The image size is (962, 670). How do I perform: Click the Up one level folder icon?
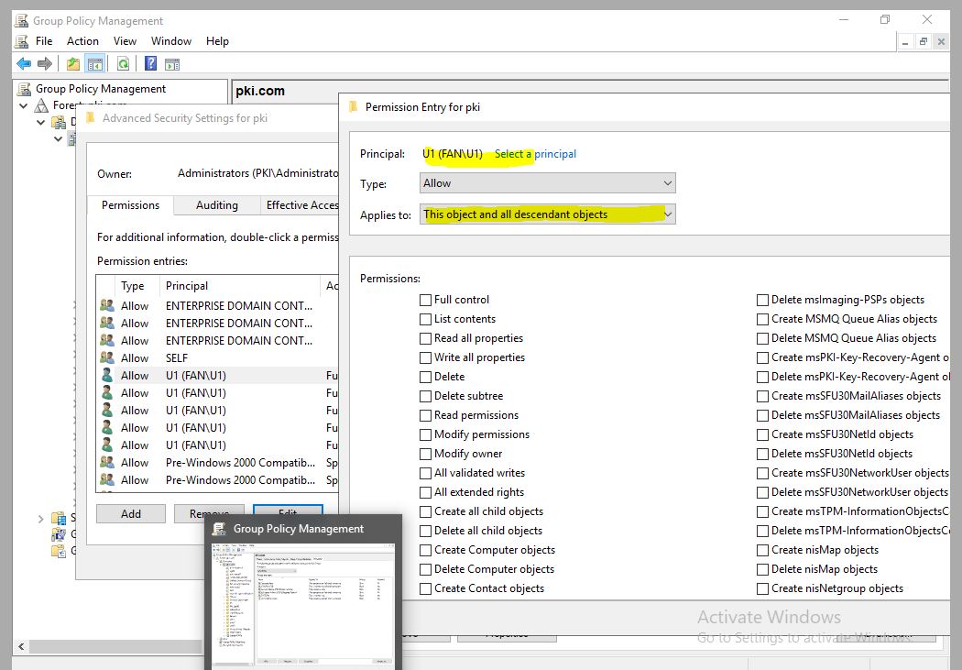(73, 64)
